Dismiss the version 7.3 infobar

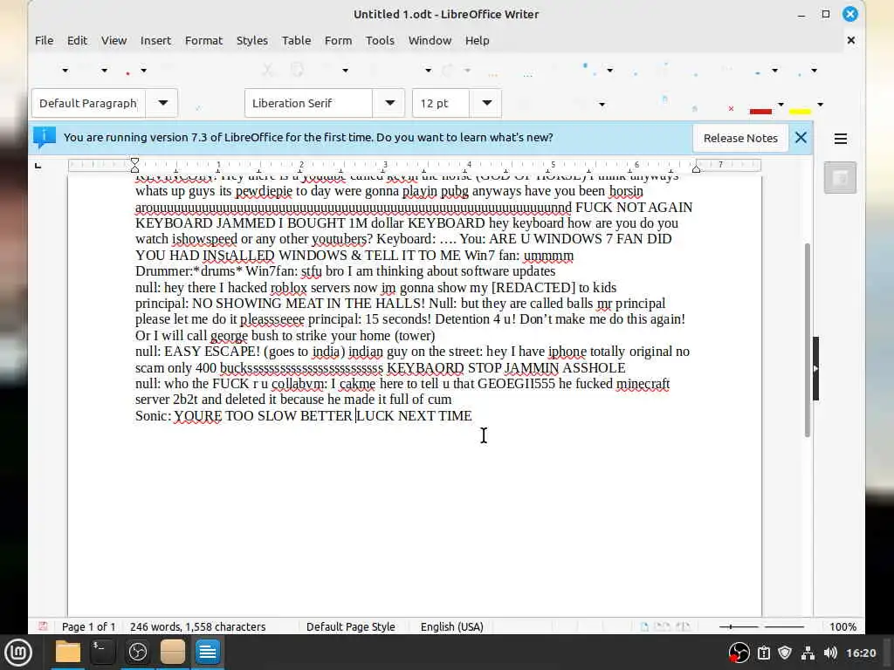click(801, 137)
